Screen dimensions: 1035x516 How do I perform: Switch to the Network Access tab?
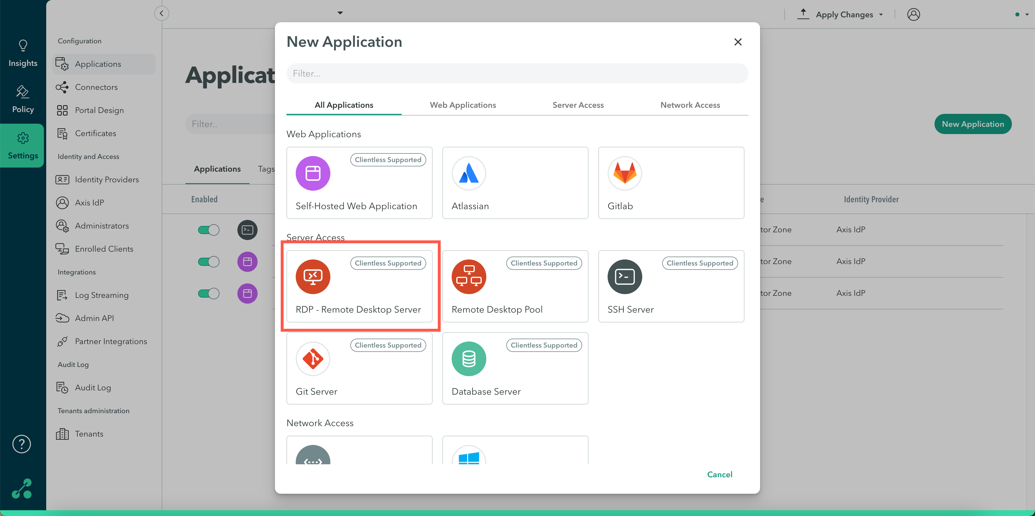click(690, 105)
